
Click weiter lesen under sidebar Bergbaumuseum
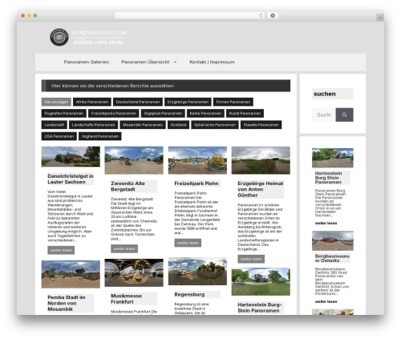pos(326,301)
